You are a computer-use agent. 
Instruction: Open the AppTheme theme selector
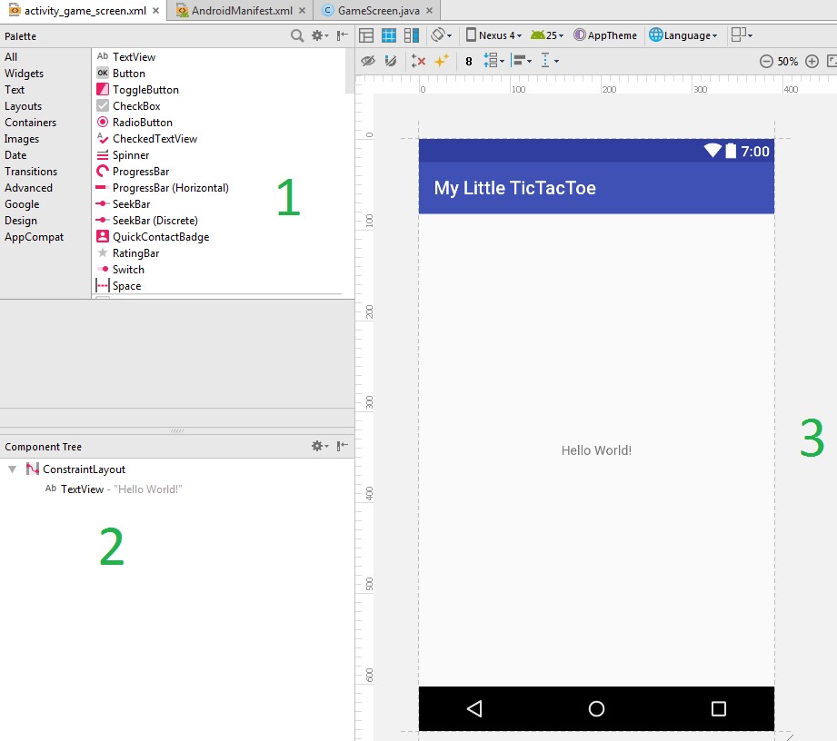[604, 35]
